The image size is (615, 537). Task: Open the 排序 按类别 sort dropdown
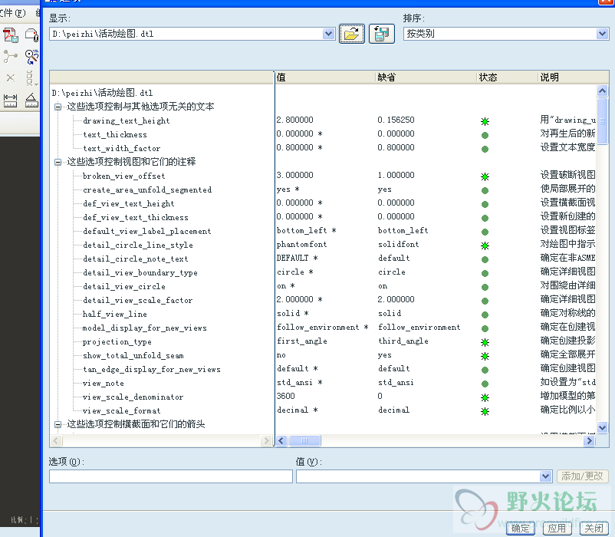point(602,34)
